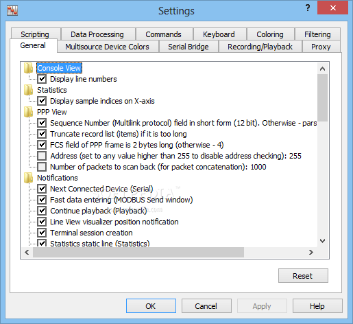Select the General tab
The image size is (353, 324).
pyautogui.click(x=33, y=45)
